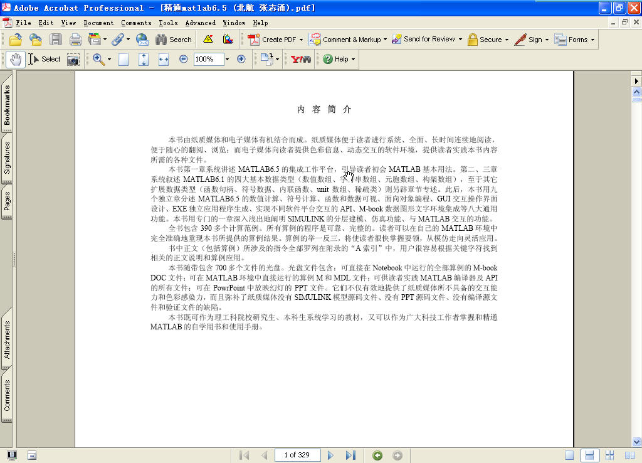Click the colored shapes icon beside the warning triangle

click(x=228, y=40)
